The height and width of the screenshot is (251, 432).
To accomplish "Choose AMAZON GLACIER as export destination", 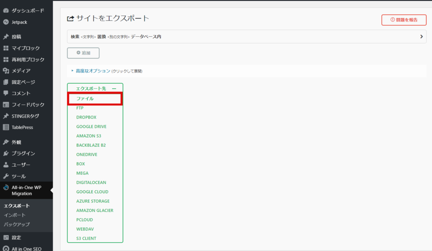I will click(x=95, y=211).
